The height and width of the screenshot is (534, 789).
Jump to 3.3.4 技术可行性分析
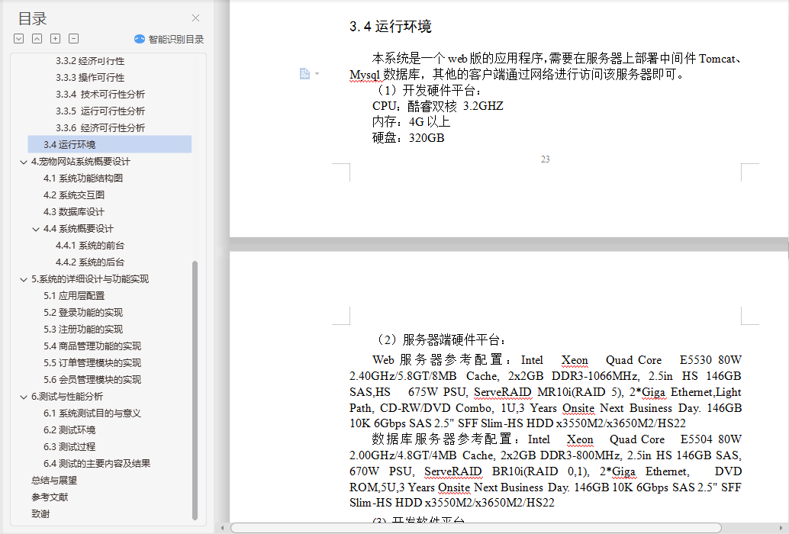[100, 94]
